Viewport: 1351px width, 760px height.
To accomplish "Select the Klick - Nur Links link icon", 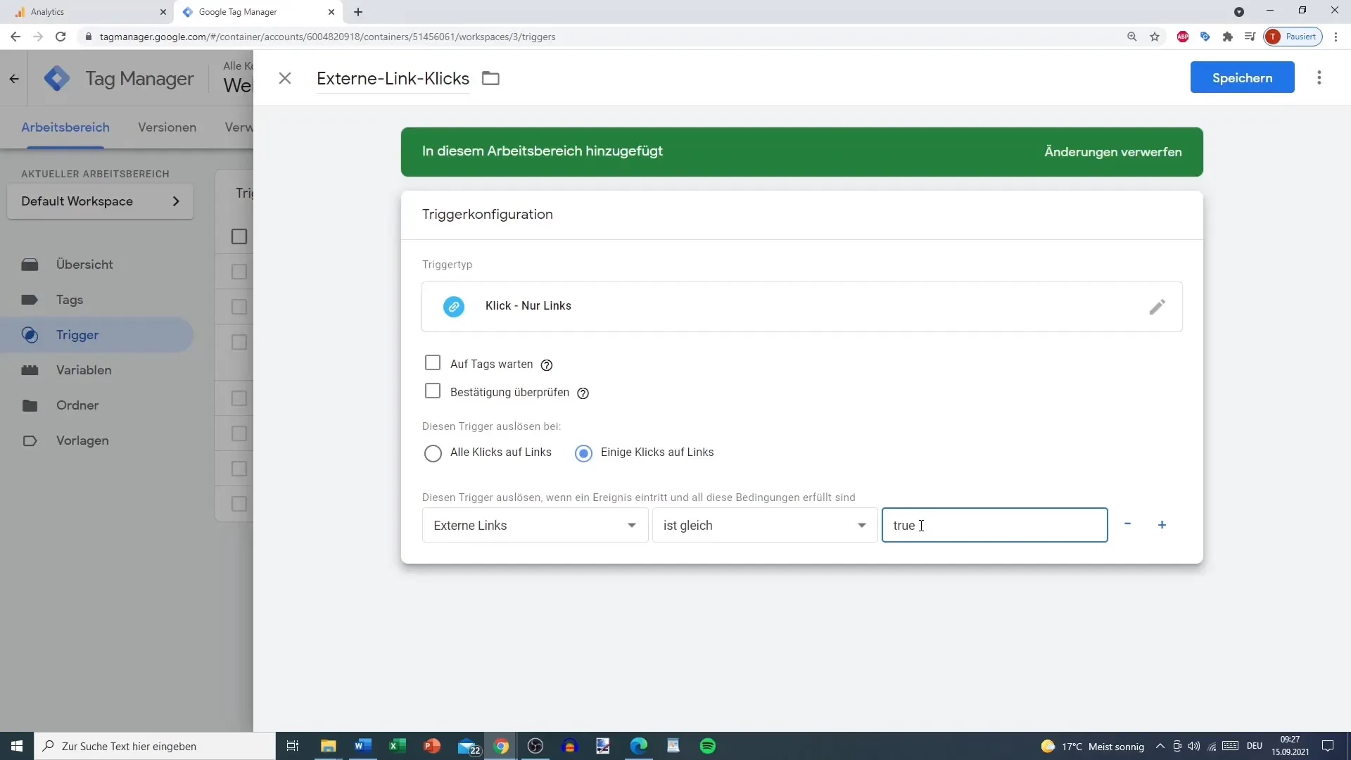I will (454, 307).
